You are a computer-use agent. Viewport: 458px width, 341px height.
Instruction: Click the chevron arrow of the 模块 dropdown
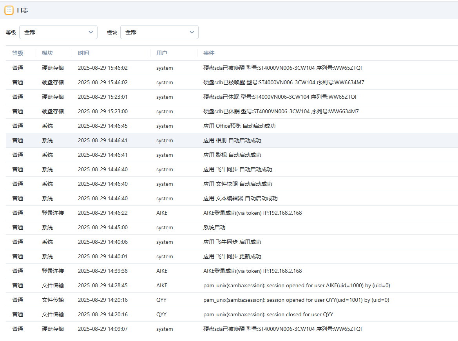(x=192, y=32)
